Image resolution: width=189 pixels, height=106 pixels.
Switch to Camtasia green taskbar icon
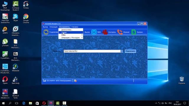click(58, 103)
